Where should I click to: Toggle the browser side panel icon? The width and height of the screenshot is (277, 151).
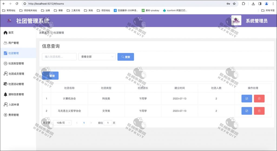pos(260,4)
